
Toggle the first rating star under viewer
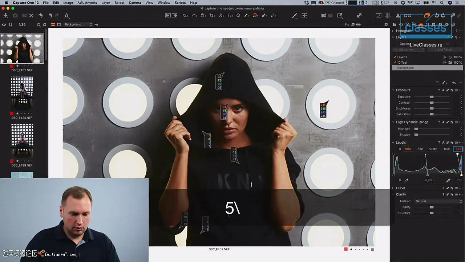[x=351, y=249]
